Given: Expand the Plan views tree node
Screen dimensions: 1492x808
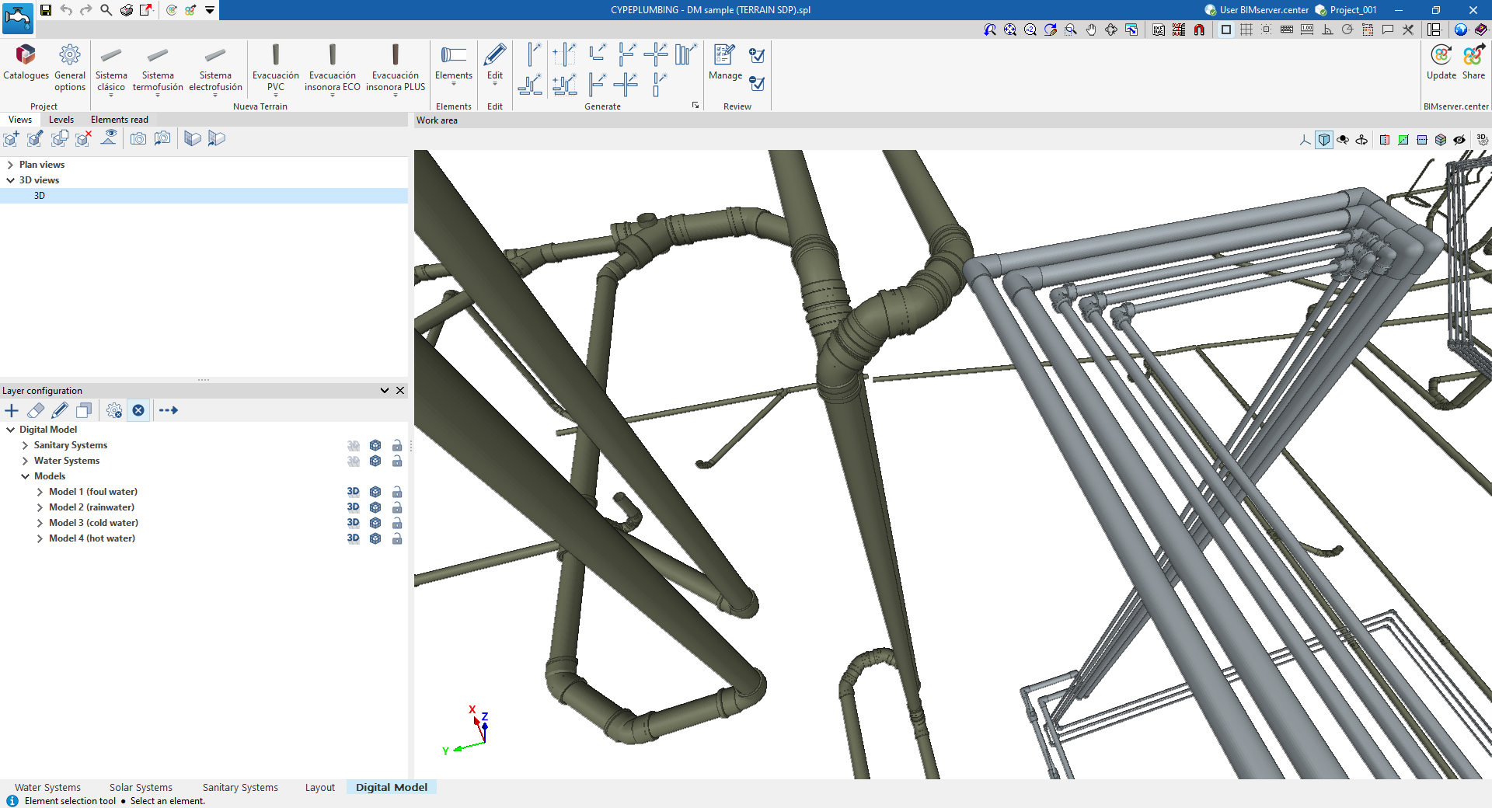Looking at the screenshot, I should tap(10, 165).
